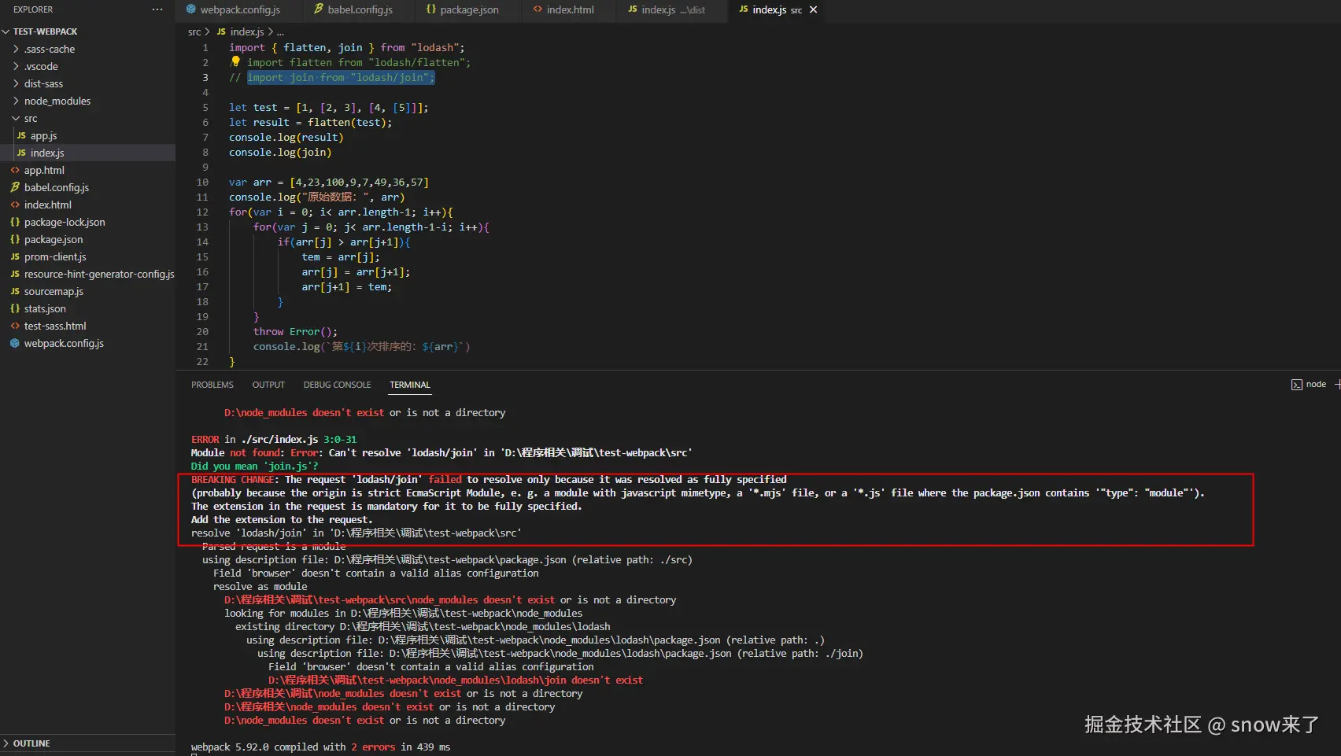
Task: Switch to index.js dist editor tab
Action: [x=673, y=10]
